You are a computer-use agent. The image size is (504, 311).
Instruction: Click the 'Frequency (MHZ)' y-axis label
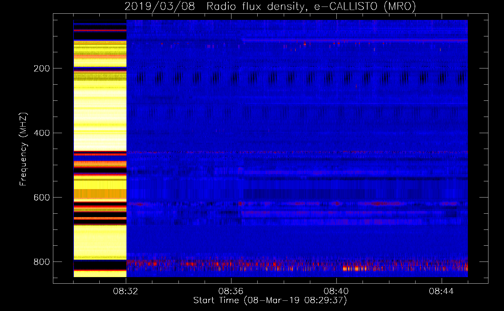(x=23, y=149)
